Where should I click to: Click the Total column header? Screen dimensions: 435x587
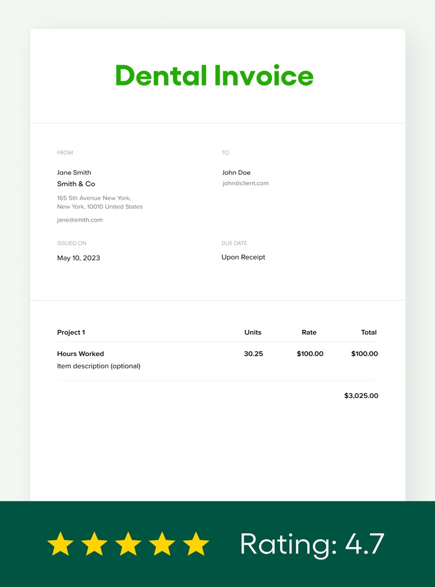tap(369, 333)
